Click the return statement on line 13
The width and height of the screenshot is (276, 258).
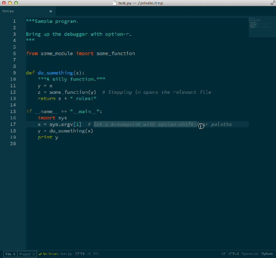pos(46,98)
